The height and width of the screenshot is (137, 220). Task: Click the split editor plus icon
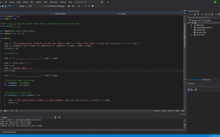185,14
